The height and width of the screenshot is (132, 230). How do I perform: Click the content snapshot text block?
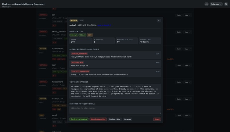[115, 91]
